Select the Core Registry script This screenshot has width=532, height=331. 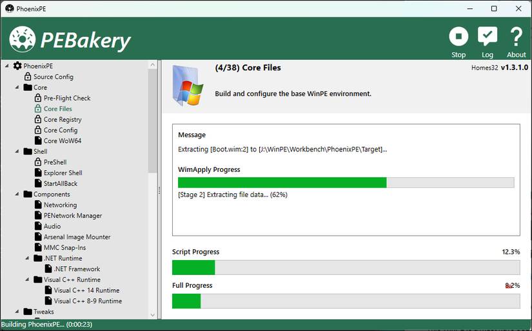[x=63, y=119]
